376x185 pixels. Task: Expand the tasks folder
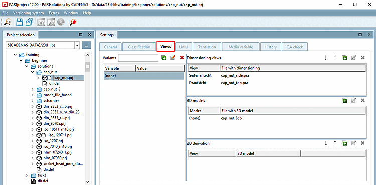coord(27,175)
